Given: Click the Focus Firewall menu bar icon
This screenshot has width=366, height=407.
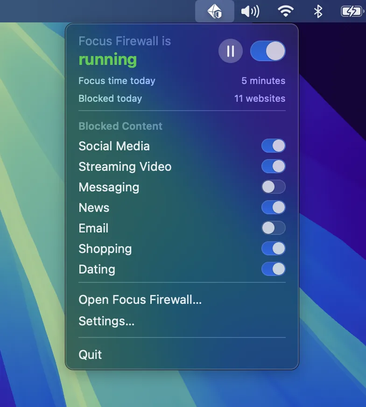Looking at the screenshot, I should (x=214, y=11).
